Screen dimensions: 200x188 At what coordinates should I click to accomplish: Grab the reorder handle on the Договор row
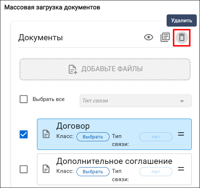point(181,134)
